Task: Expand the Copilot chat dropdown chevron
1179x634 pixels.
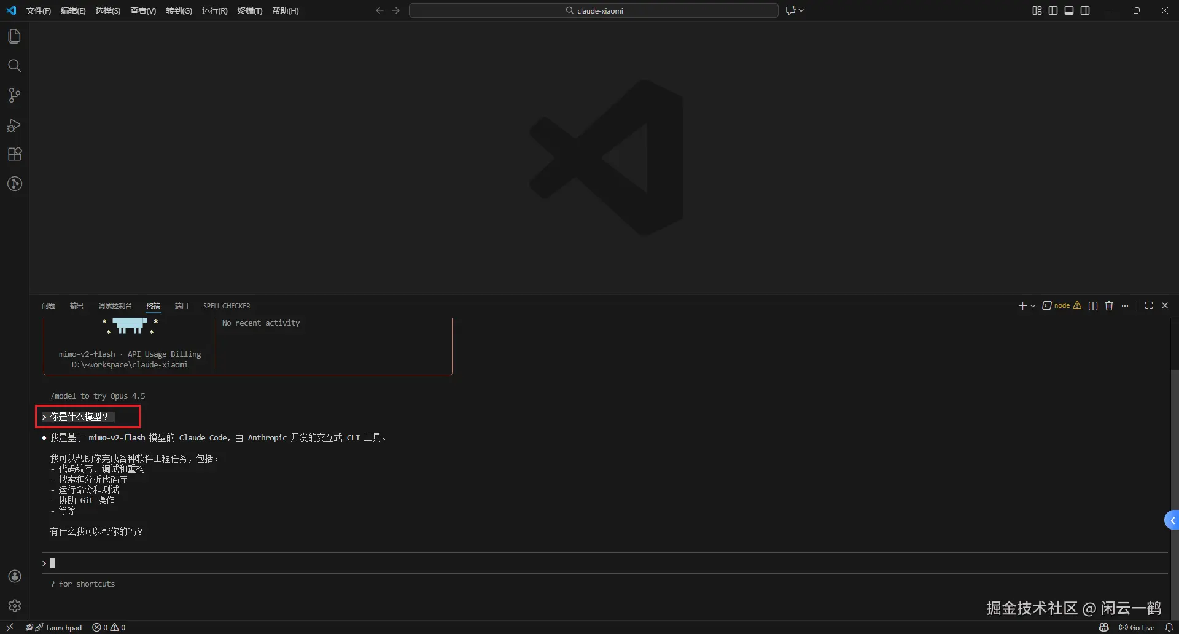Action: pos(801,10)
